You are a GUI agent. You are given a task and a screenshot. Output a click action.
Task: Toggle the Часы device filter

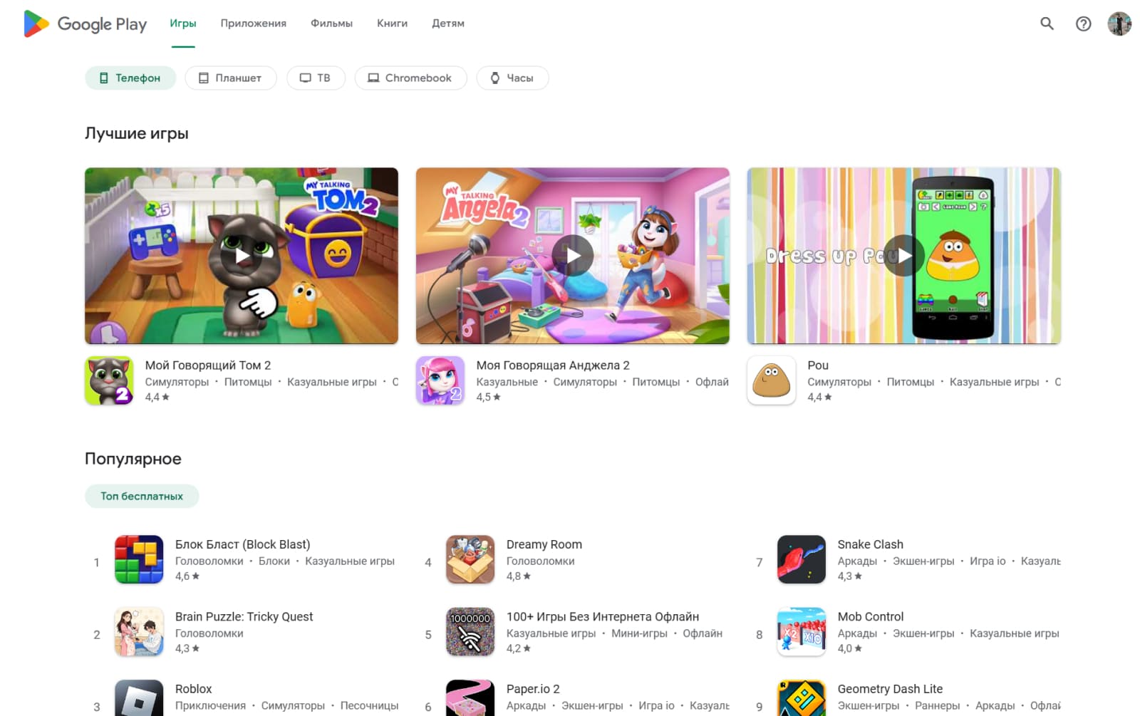[x=512, y=78]
